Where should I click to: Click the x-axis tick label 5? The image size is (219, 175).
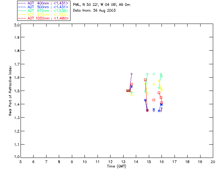tap(21, 162)
